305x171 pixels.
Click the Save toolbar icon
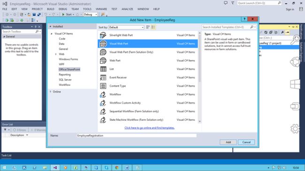[x=34, y=15]
